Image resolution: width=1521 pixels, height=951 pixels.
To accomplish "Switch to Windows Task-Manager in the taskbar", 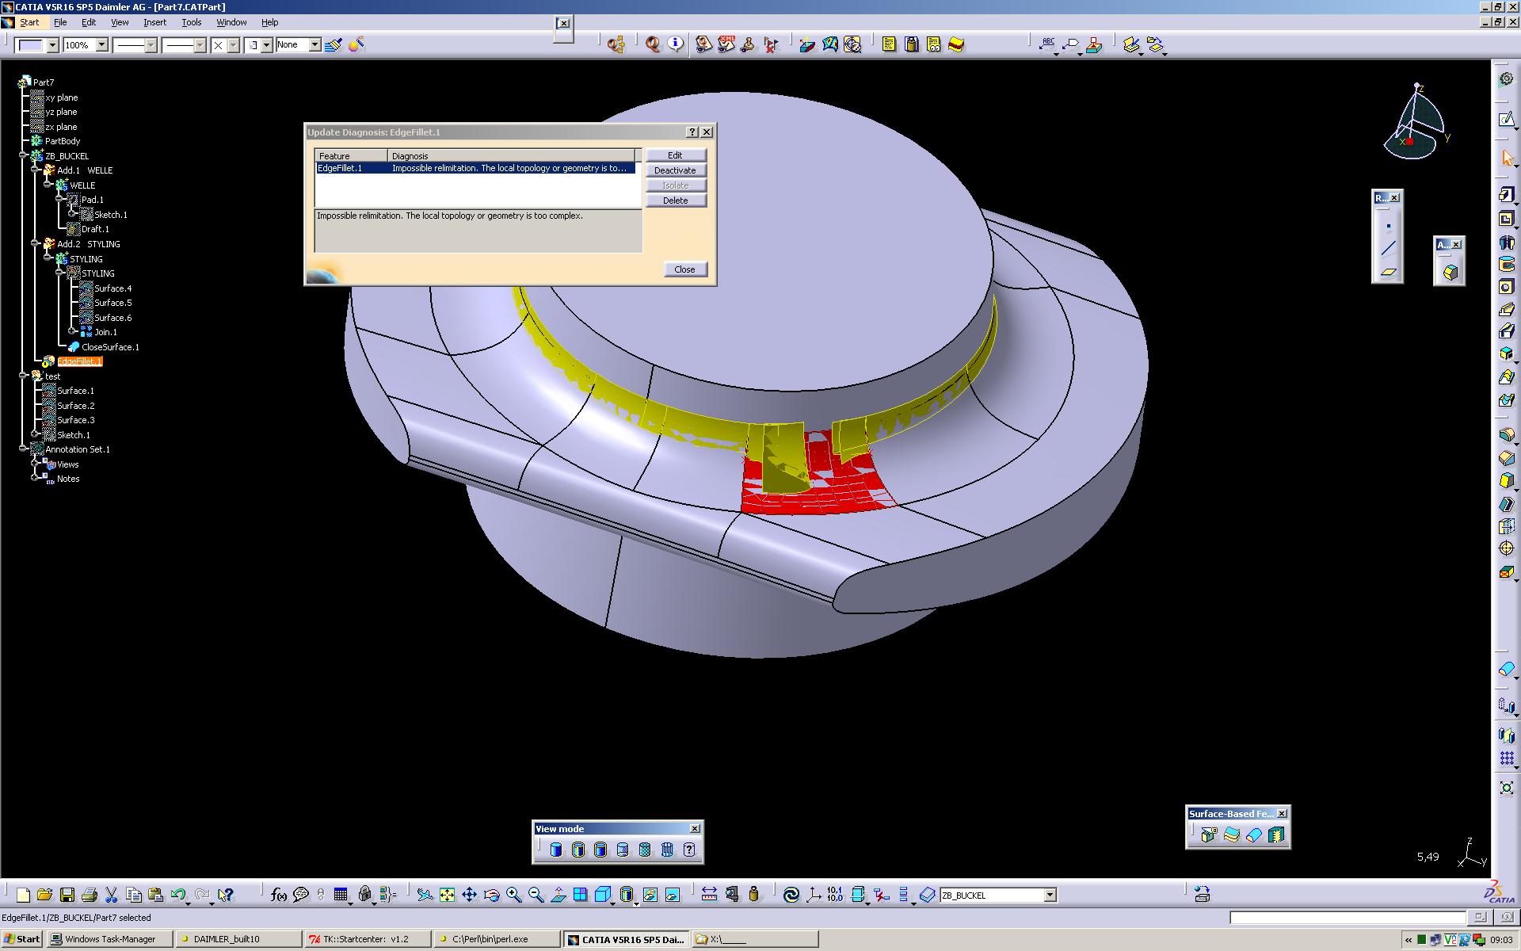I will pos(109,939).
